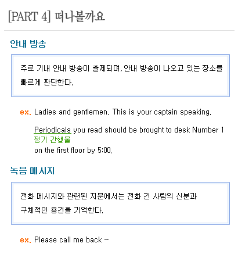Screen dimensions: 238x279
Task: Click the green 정기 간행물 translation
Action: pos(52,139)
